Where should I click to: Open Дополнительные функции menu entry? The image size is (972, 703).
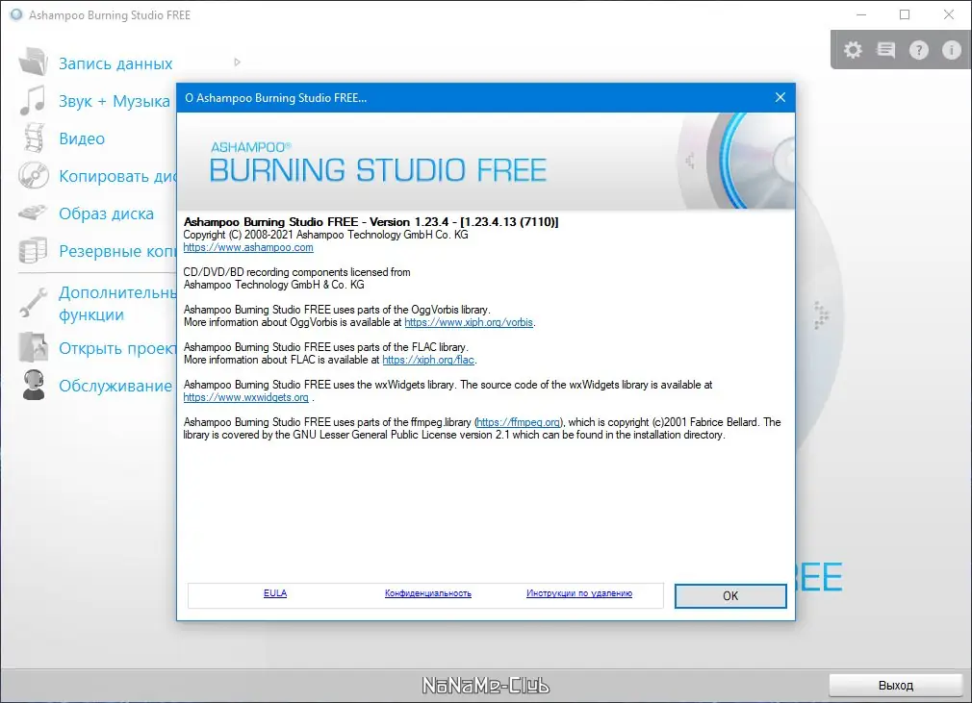pyautogui.click(x=117, y=304)
